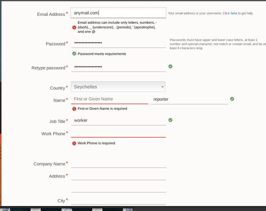Click the green check beside 'Password meets requirements'

pos(74,54)
